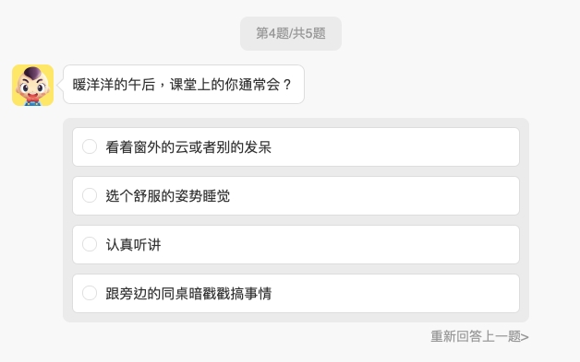580x362 pixels.
Task: Select radio circle for 看着窗外的云或者别的发呆
Action: (90, 146)
